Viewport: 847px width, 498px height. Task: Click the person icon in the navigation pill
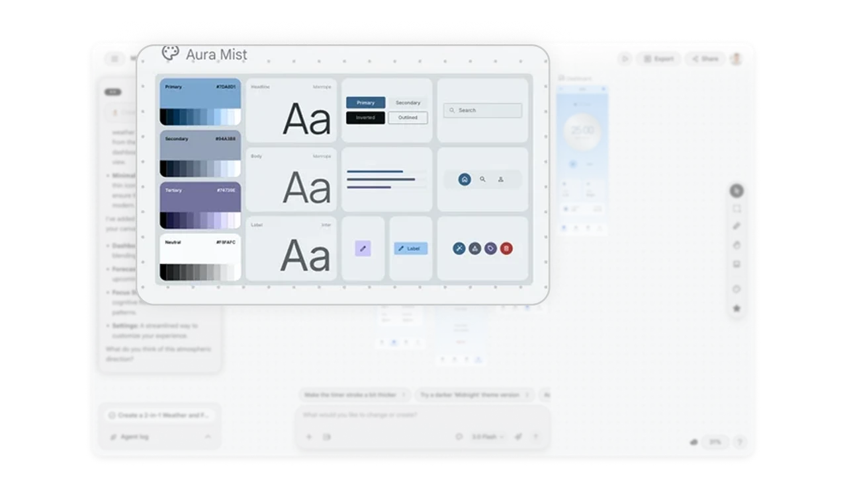coord(500,179)
